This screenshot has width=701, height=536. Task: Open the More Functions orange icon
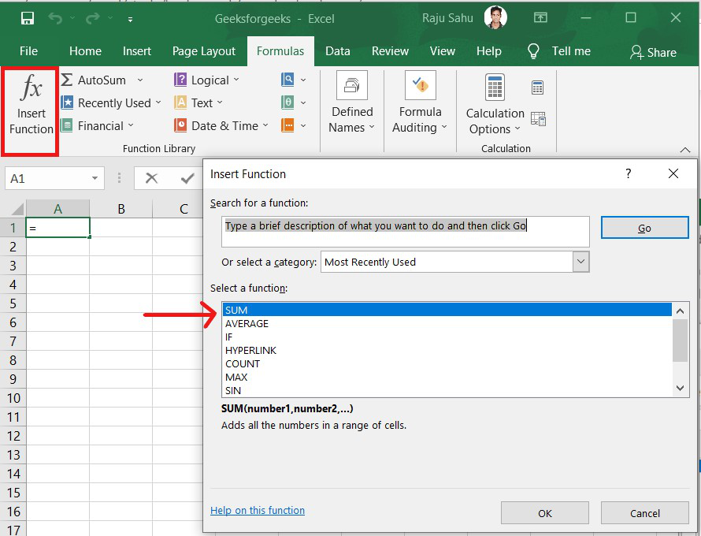coord(287,125)
